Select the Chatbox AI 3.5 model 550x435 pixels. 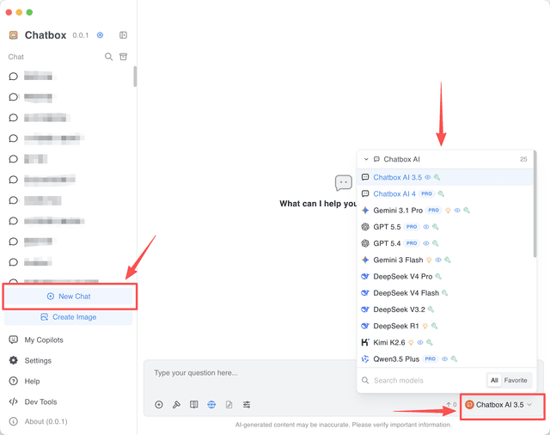pos(445,177)
